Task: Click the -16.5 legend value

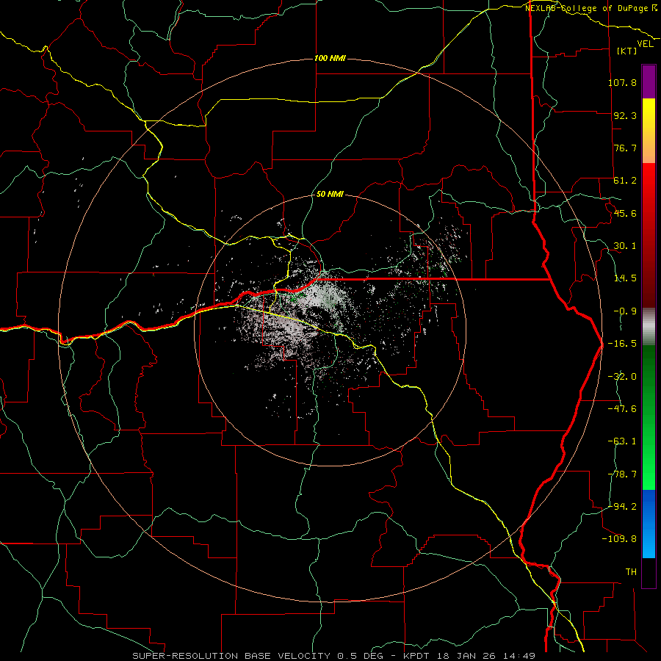Action: [622, 344]
